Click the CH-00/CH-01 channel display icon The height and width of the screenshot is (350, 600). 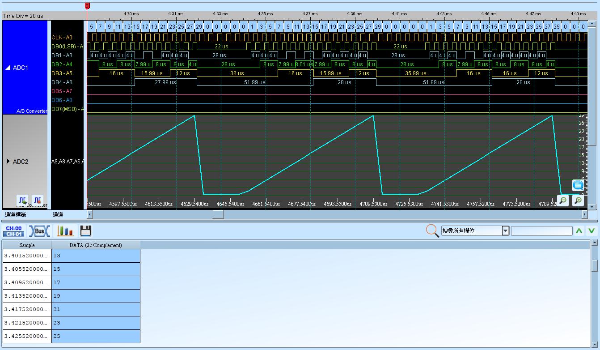coord(14,231)
